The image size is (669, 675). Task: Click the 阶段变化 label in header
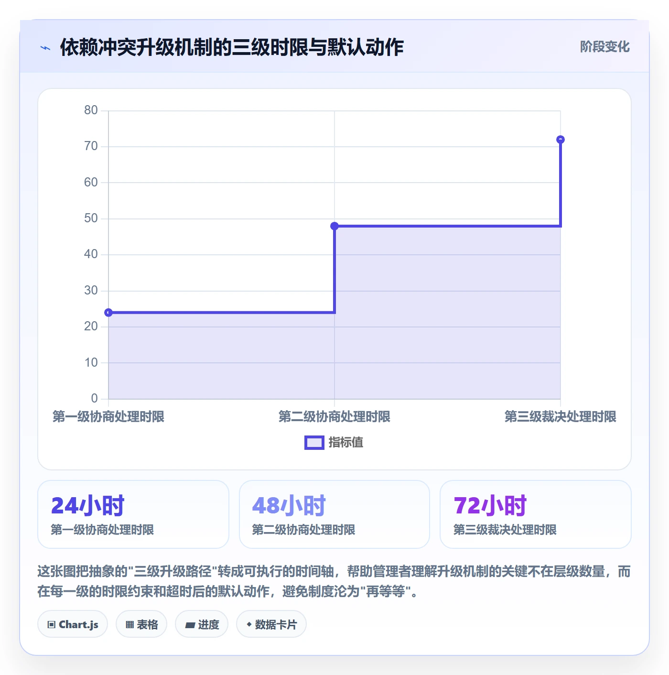point(604,47)
